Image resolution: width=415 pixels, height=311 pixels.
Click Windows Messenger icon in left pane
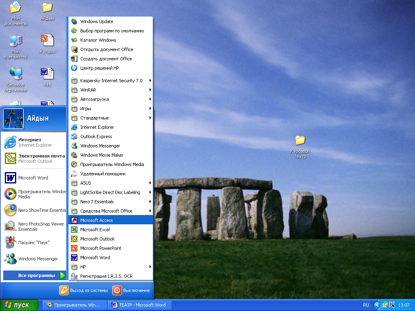coord(10,259)
